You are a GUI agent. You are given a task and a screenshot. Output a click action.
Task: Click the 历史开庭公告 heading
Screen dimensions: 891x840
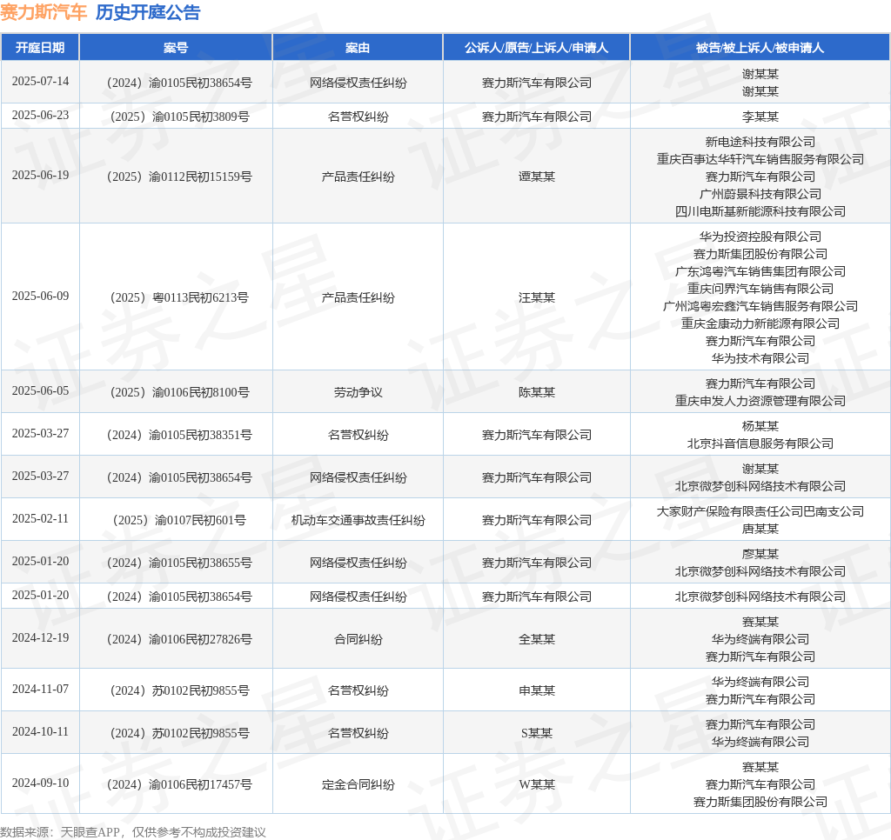pyautogui.click(x=148, y=12)
